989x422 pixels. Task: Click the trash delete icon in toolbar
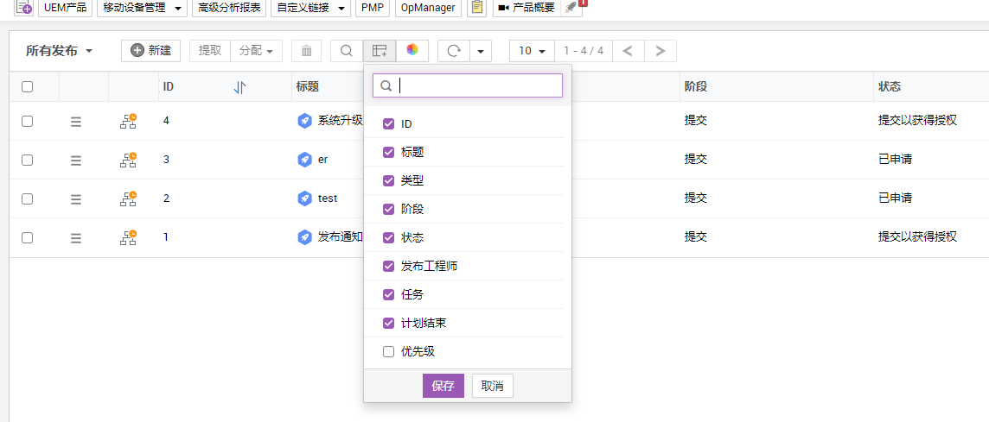[x=306, y=51]
